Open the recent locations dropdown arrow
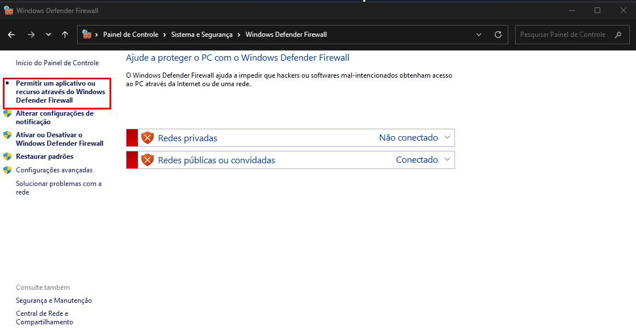The width and height of the screenshot is (636, 330). point(48,35)
